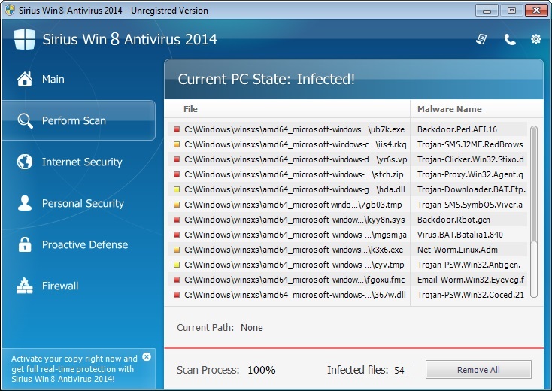Viewport: 552px width, 391px height.
Task: Select the Trojan-PSW.Win32.Coced.21 entry
Action: [470, 295]
